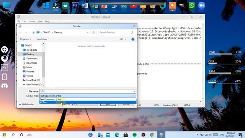This screenshot has height=138, width=245.
Task: Click the Search Desktop box
Action: [x=116, y=32]
